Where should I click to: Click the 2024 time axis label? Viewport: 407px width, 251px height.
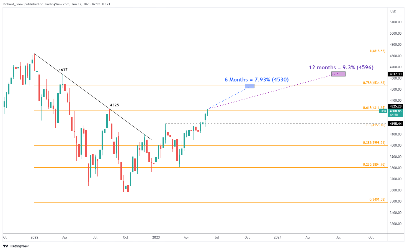(278, 237)
